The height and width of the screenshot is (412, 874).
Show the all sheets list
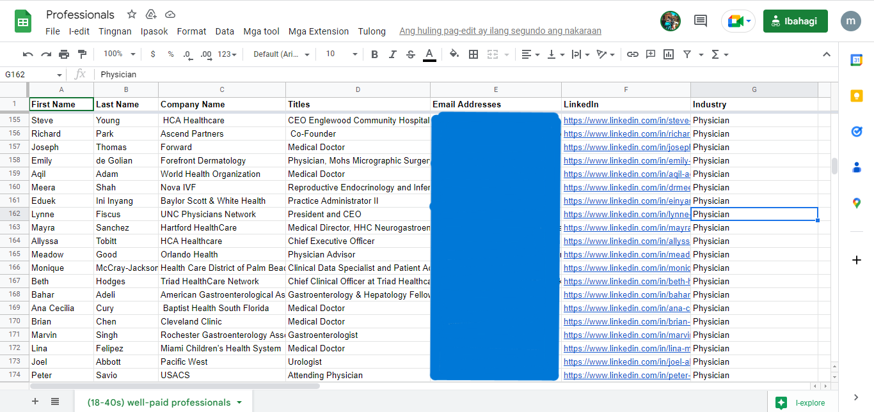coord(55,402)
